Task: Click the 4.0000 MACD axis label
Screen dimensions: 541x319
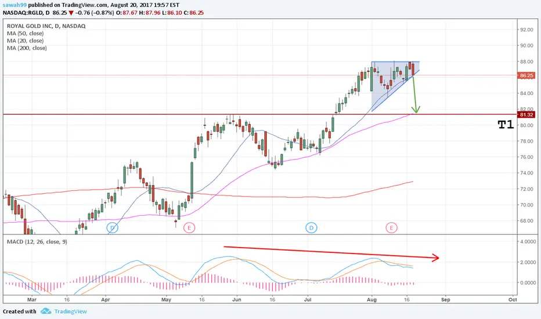Action: pyautogui.click(x=528, y=242)
